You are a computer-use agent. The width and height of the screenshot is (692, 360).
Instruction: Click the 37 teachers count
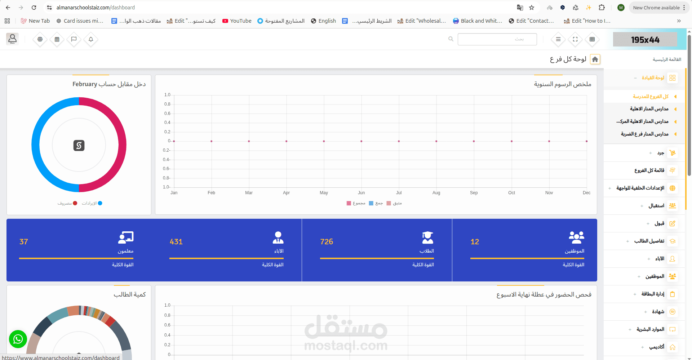click(23, 242)
